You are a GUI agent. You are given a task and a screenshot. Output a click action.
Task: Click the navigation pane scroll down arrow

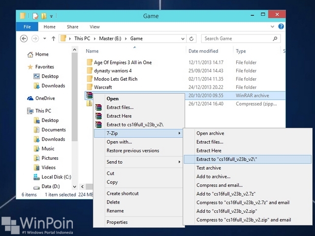click(74, 187)
